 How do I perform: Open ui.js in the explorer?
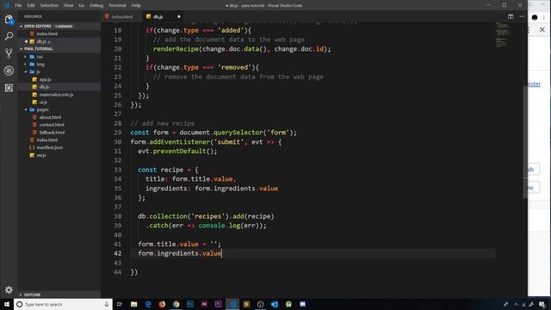[x=43, y=102]
